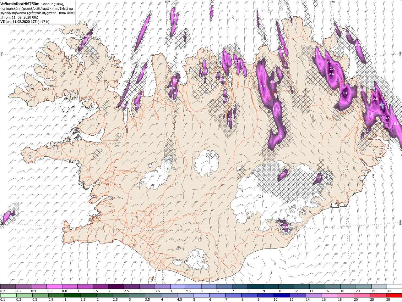Viewport: 402px width, 302px height.
Task: Click the light pink swatch between 16 and 18
Action: (330, 295)
